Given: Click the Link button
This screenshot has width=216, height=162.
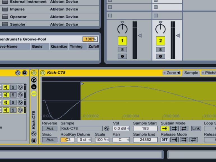Looking at the screenshot, I should click(196, 129).
